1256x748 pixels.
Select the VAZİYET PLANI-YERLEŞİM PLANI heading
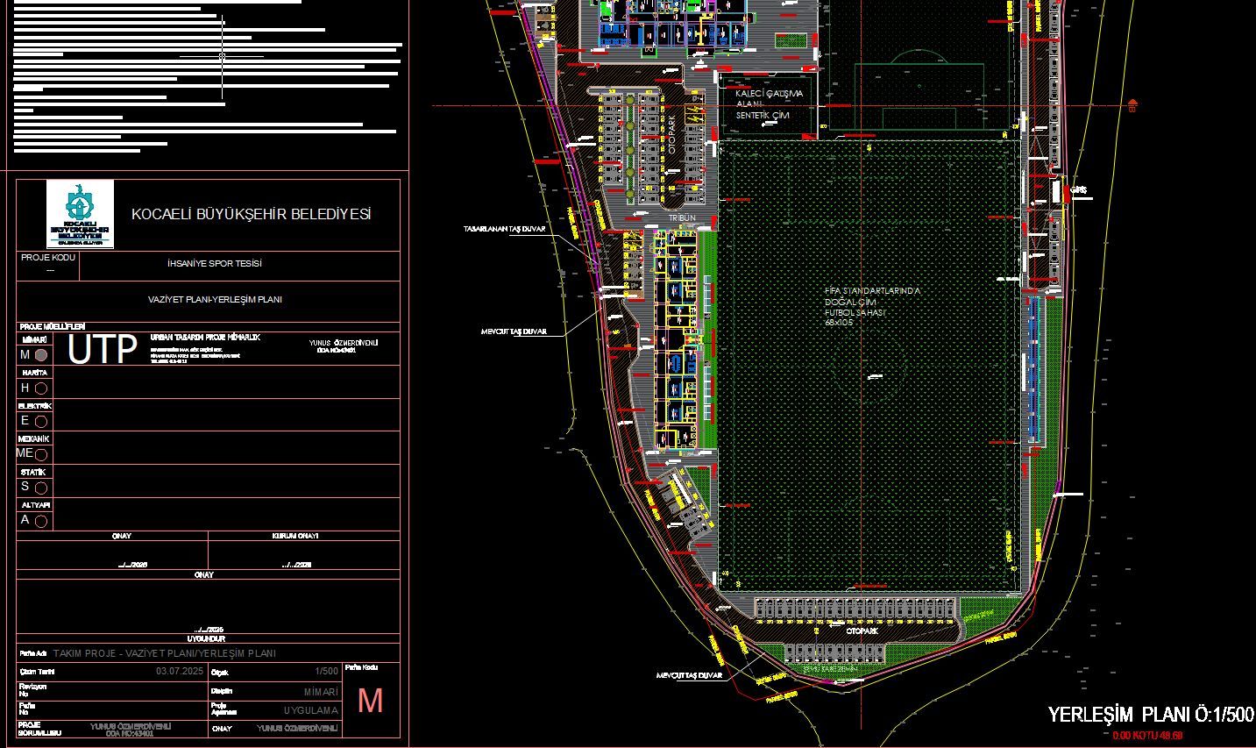tap(215, 300)
